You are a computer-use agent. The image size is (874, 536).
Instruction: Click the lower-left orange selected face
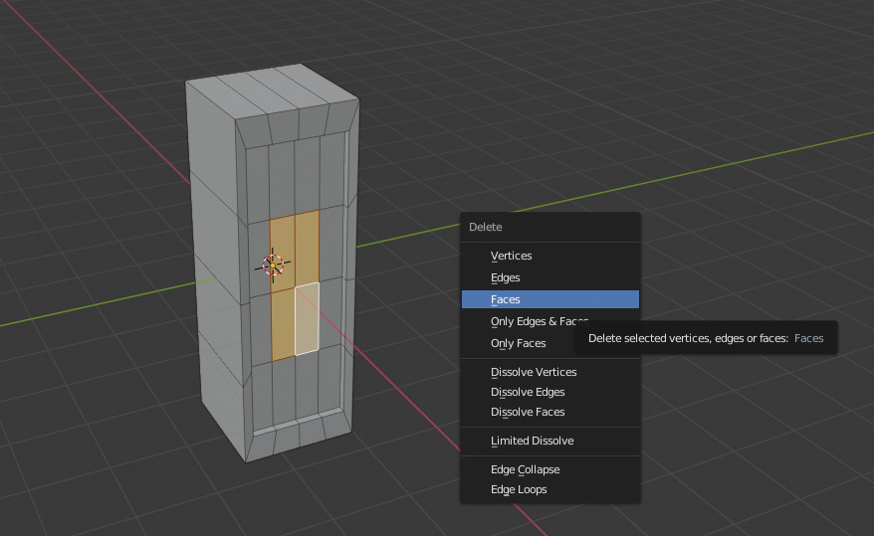click(284, 326)
